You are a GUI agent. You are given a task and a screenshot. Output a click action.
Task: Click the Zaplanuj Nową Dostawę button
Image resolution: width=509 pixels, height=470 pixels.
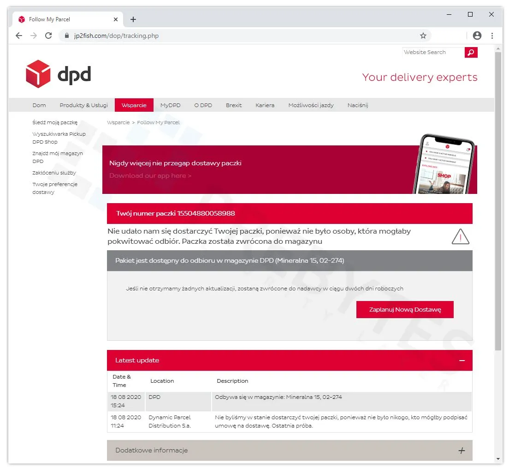point(404,309)
